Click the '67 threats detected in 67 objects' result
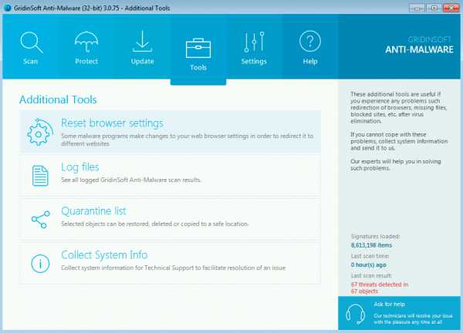 click(380, 288)
